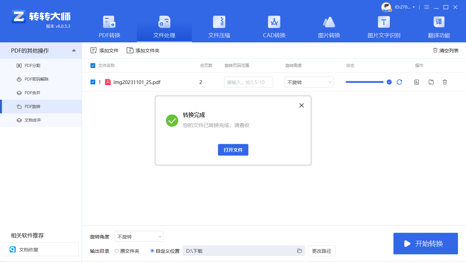The image size is (466, 262).
Task: Click the output path field D:\下载
Action: point(244,251)
